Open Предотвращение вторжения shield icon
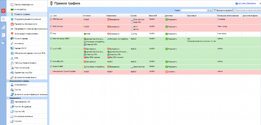The width and height of the screenshot is (261, 125). point(12,19)
